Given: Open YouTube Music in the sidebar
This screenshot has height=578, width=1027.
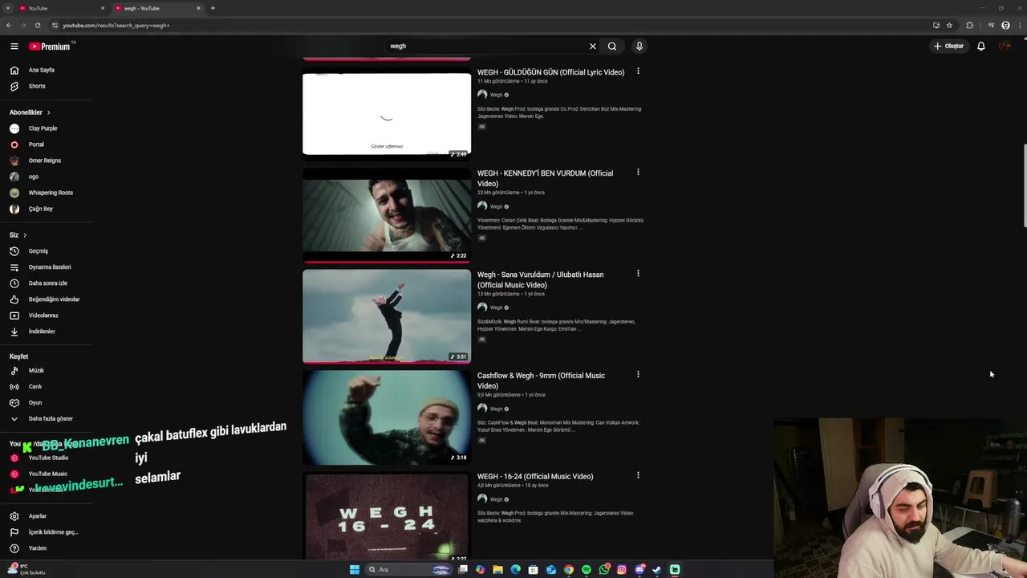Looking at the screenshot, I should (x=47, y=474).
